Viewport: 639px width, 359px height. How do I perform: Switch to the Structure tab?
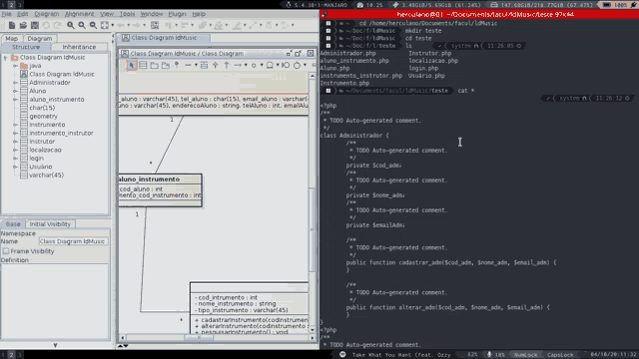click(26, 47)
